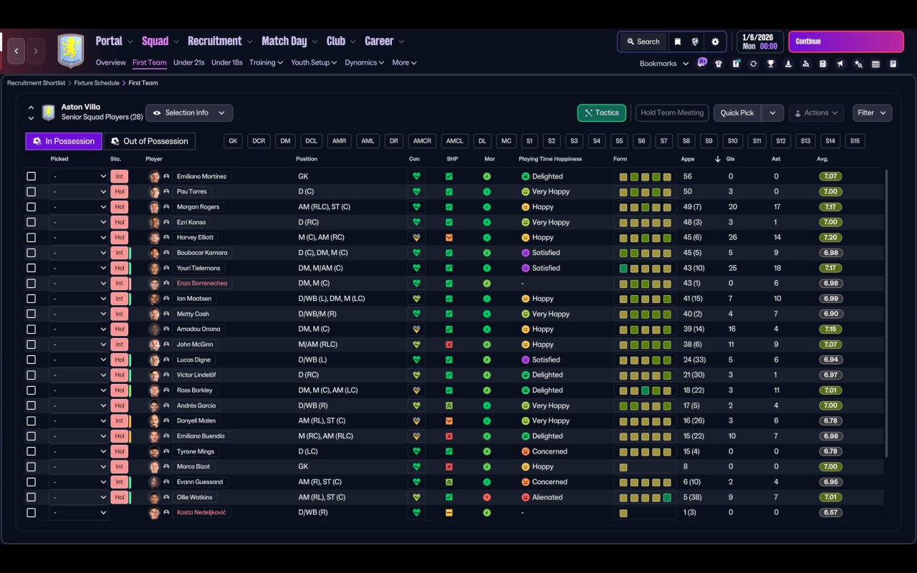This screenshot has width=917, height=573.
Task: Click the Quick Pick button
Action: (737, 113)
